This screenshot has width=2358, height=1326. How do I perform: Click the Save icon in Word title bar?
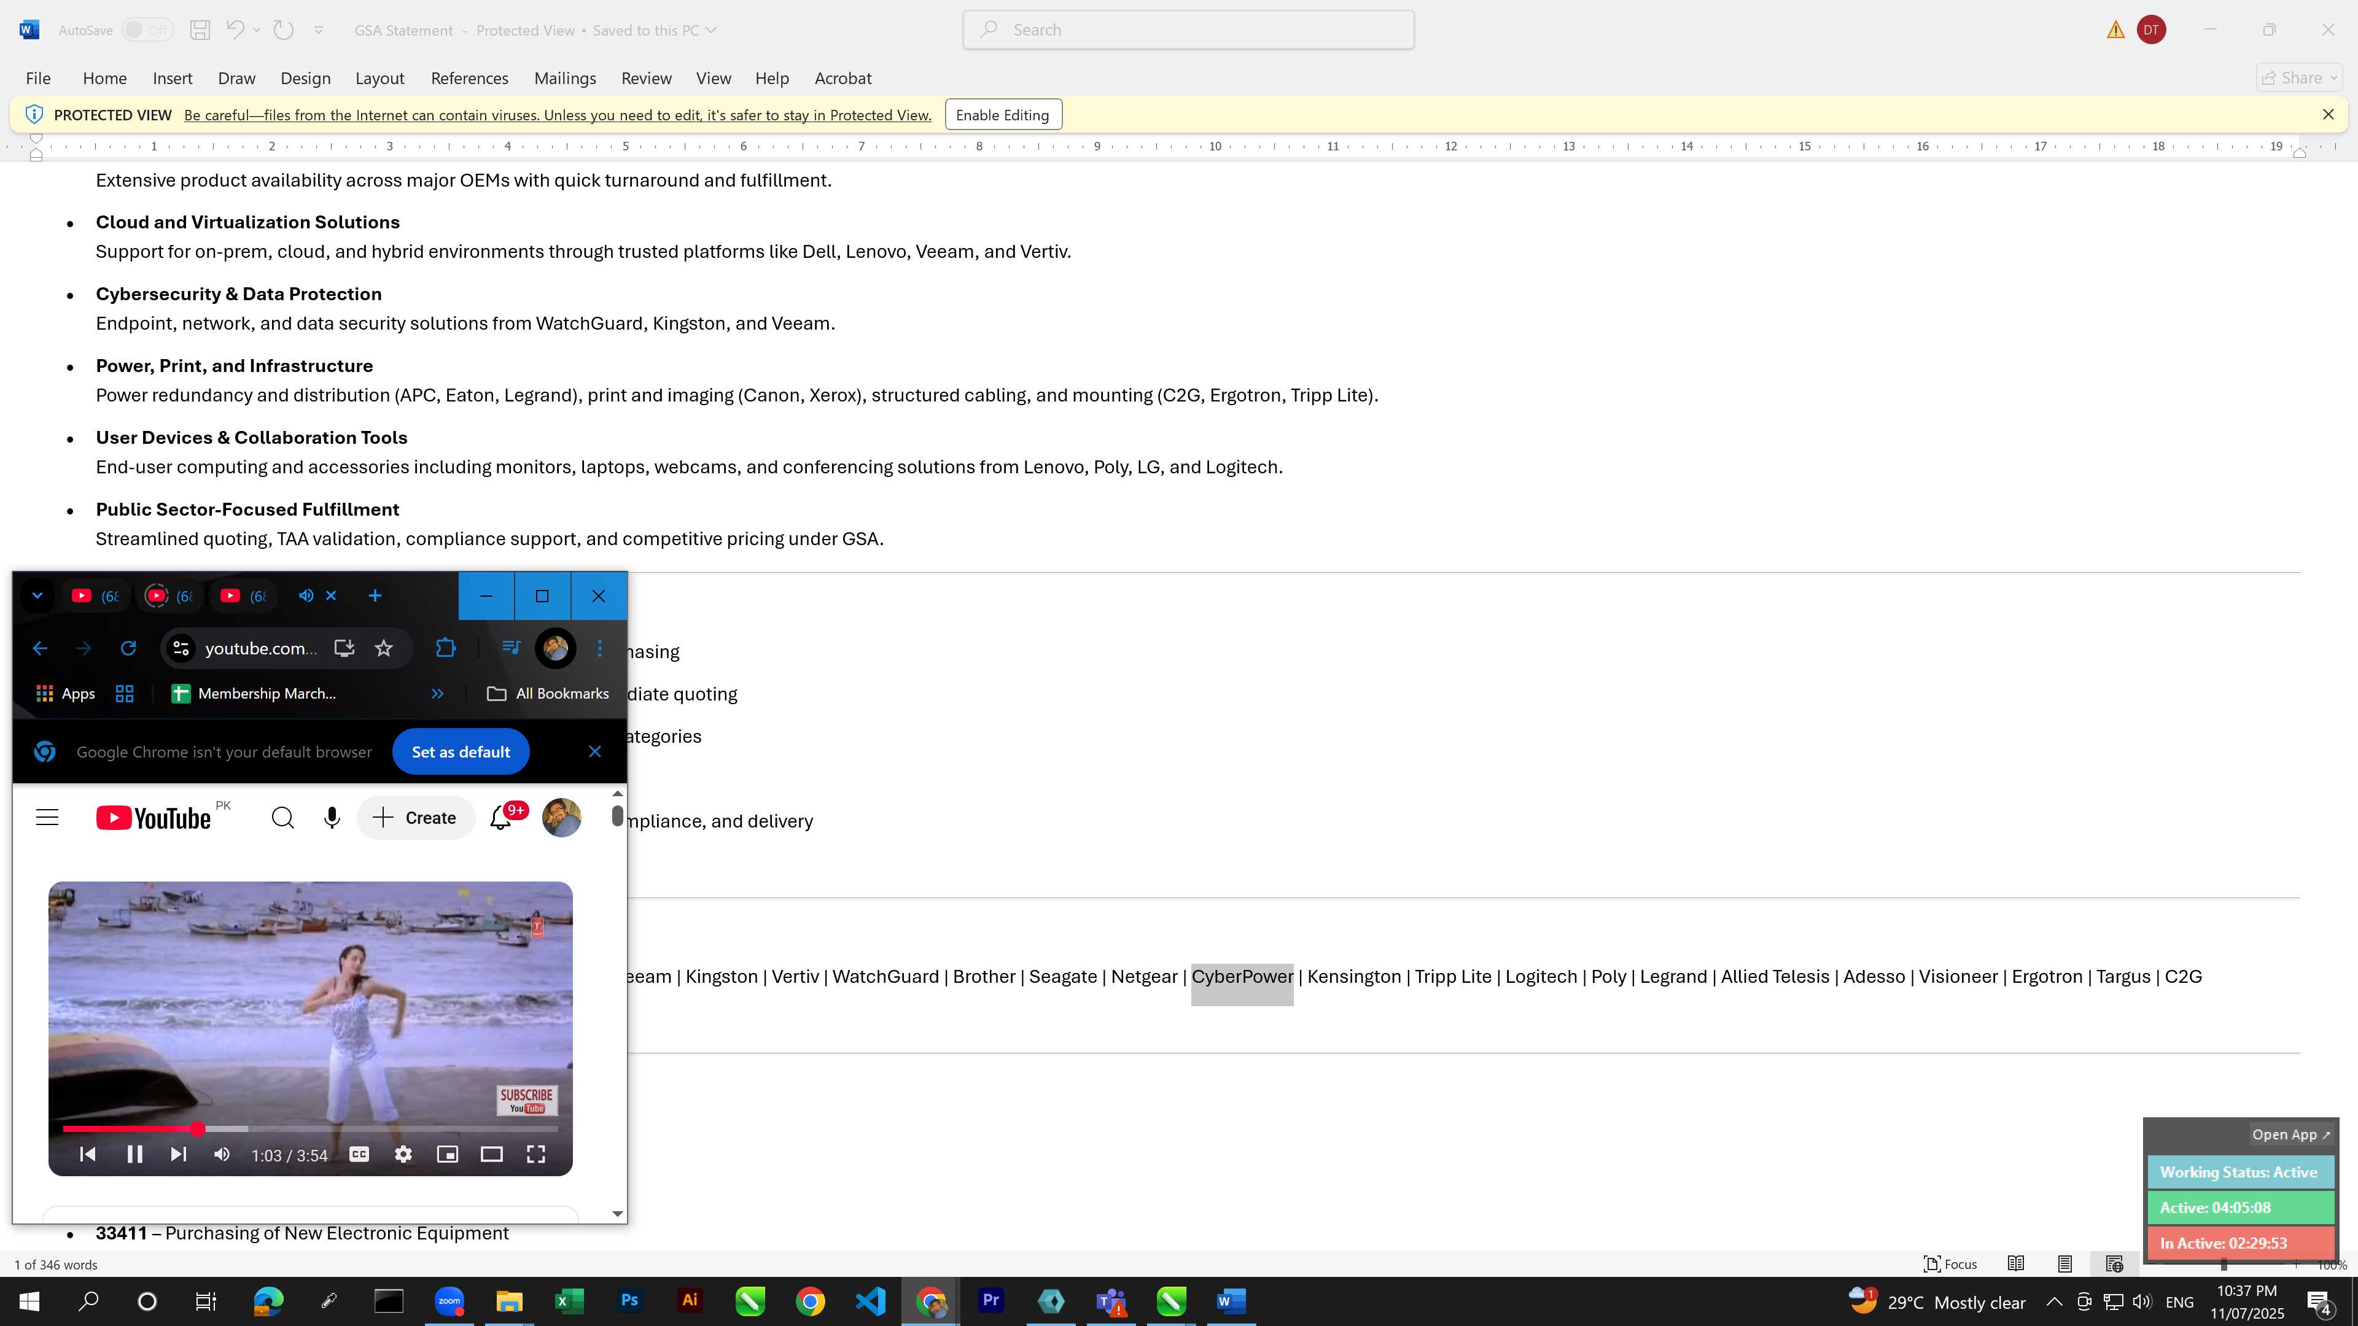(200, 30)
